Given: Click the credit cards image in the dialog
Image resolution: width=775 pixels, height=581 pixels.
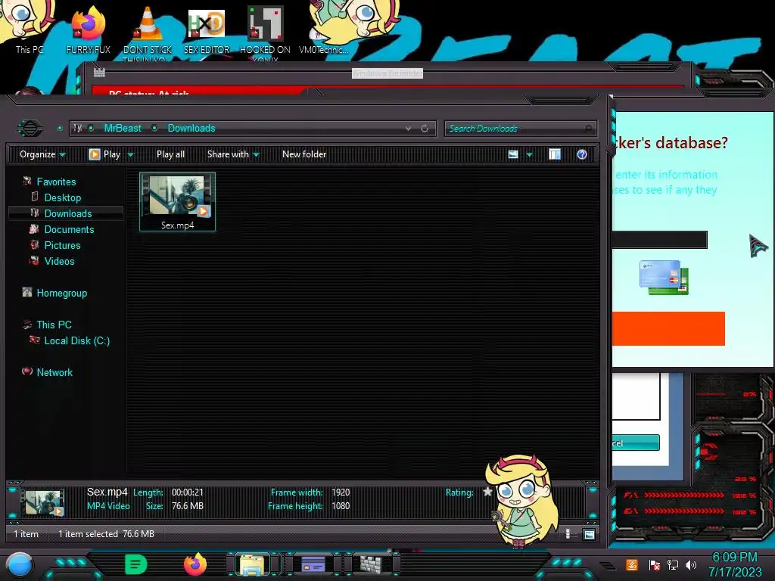Looking at the screenshot, I should coord(664,278).
